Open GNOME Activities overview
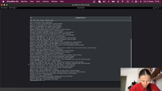Viewport: 162px width, 91px height. 4,8
